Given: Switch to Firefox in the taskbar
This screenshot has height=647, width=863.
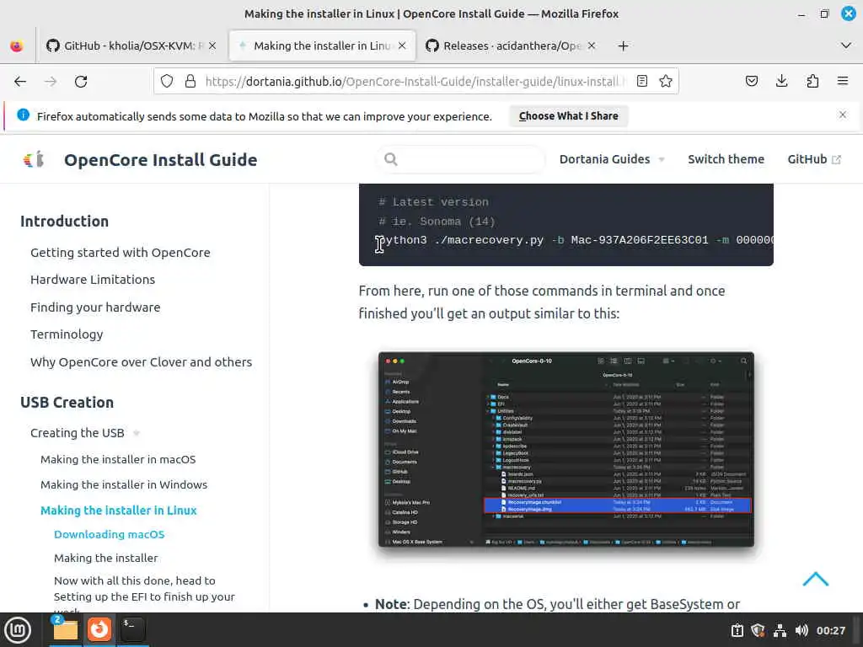Looking at the screenshot, I should point(99,628).
